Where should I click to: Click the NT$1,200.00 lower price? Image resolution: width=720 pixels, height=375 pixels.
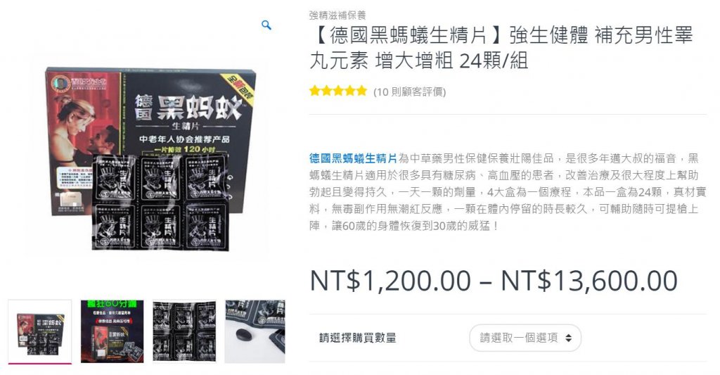click(391, 280)
